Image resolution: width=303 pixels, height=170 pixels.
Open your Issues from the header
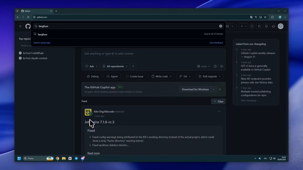(252, 26)
